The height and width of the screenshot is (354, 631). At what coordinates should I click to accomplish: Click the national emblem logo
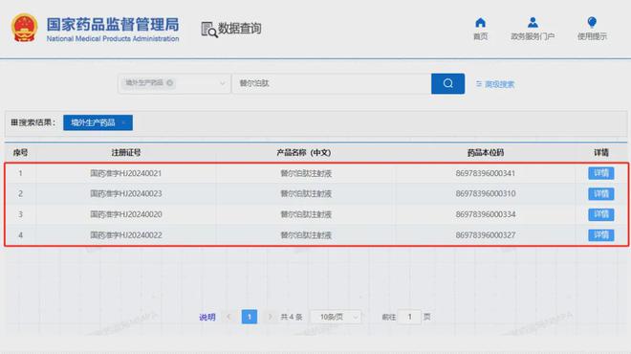(x=25, y=28)
